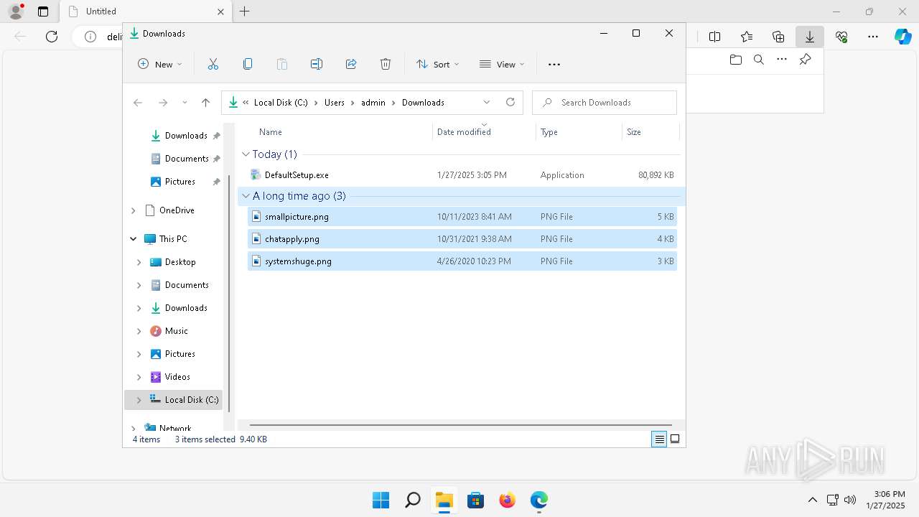Open the See more ellipsis in Explorer toolbar
This screenshot has width=919, height=517.
pos(554,64)
